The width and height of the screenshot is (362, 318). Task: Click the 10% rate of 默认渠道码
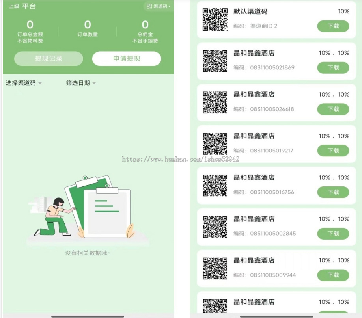point(343,11)
